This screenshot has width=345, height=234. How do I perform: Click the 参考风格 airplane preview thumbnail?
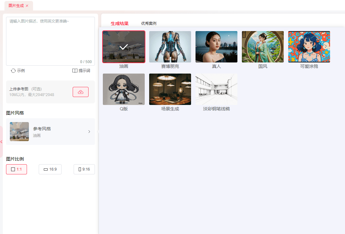pos(19,132)
